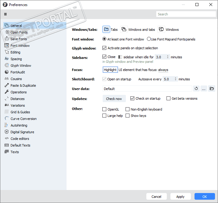Adjust Autosave minutes stepper

point(176,79)
